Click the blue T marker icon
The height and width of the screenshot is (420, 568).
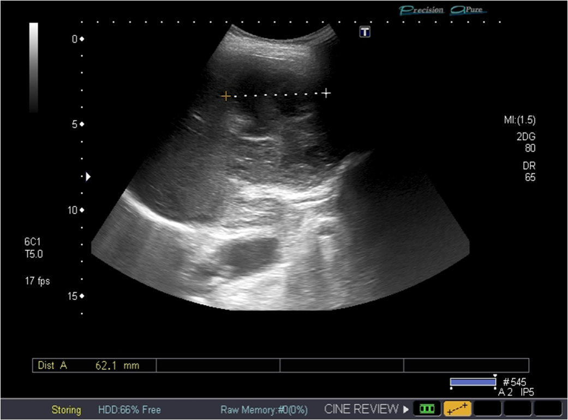pos(365,32)
